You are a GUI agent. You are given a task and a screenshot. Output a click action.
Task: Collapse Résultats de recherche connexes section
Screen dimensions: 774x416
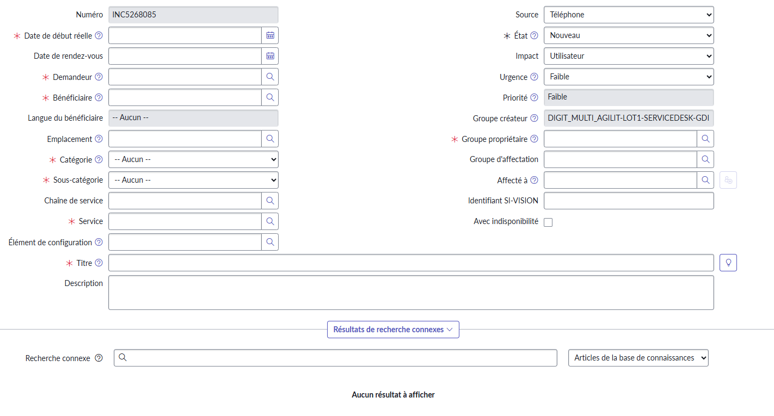[x=393, y=330]
